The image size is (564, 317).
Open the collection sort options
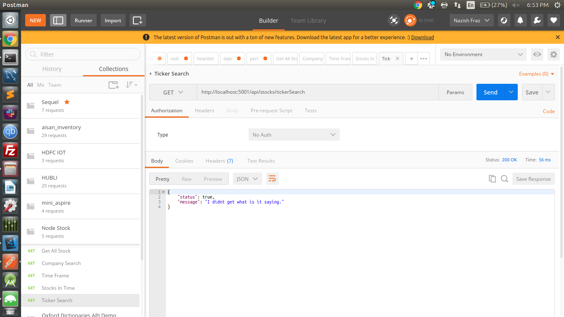coord(132,85)
